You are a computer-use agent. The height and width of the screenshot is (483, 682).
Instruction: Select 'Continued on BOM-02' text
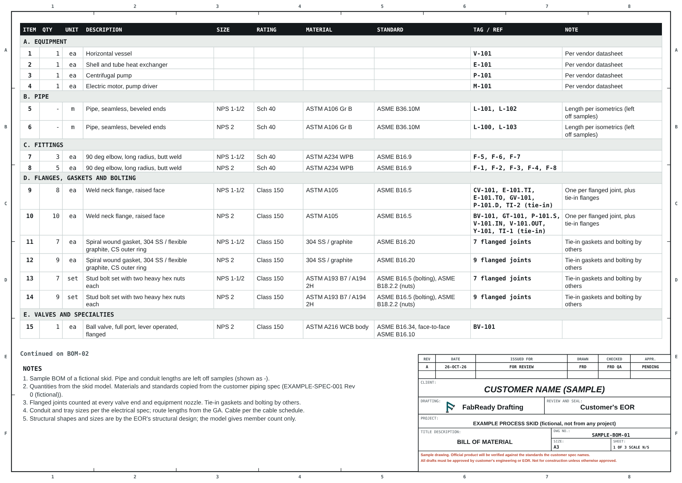point(54,354)
